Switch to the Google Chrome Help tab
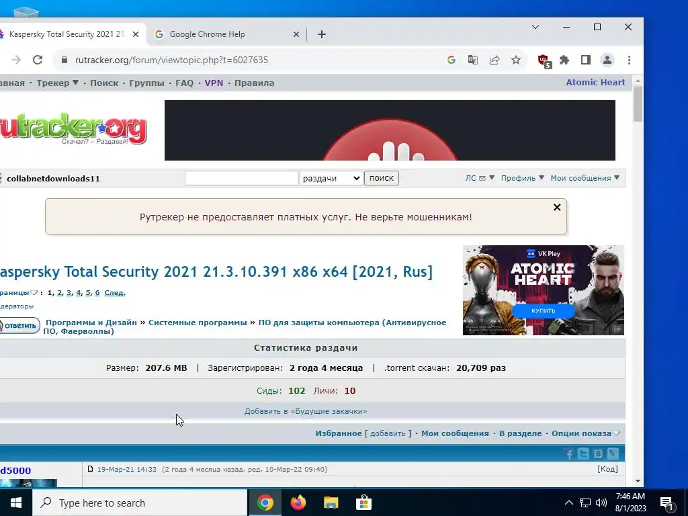 tap(227, 34)
